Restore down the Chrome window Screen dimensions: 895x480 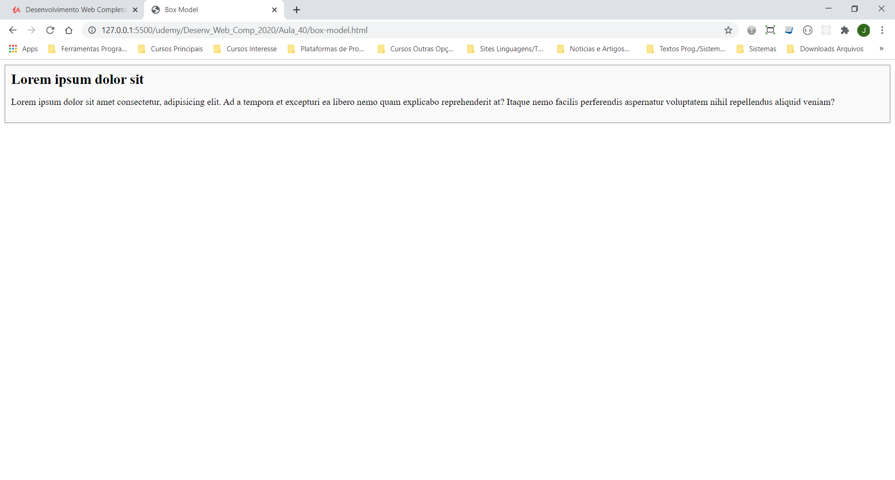pyautogui.click(x=854, y=9)
